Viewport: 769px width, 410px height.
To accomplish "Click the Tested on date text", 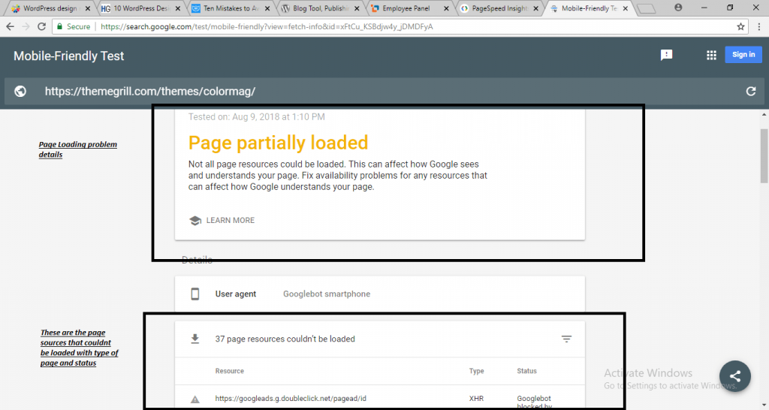I will [x=257, y=116].
